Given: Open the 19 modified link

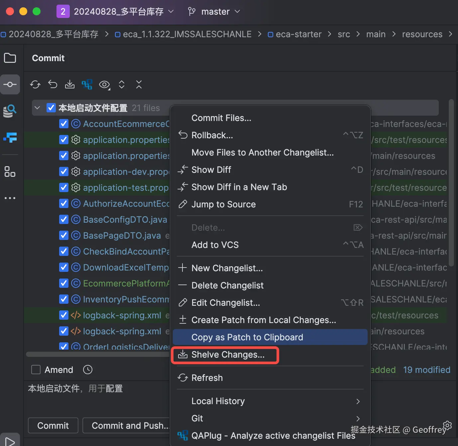Looking at the screenshot, I should pos(427,370).
